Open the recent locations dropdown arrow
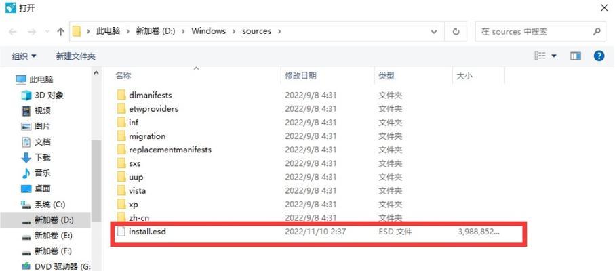This screenshot has height=271, width=615. point(47,32)
